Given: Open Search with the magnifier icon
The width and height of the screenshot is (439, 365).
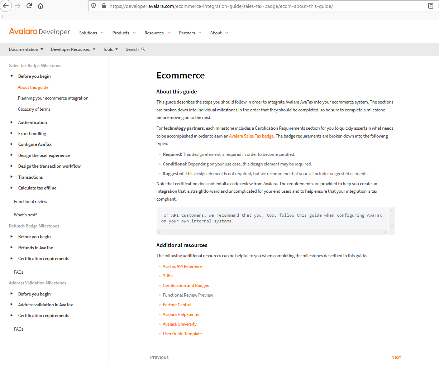Looking at the screenshot, I should point(143,49).
